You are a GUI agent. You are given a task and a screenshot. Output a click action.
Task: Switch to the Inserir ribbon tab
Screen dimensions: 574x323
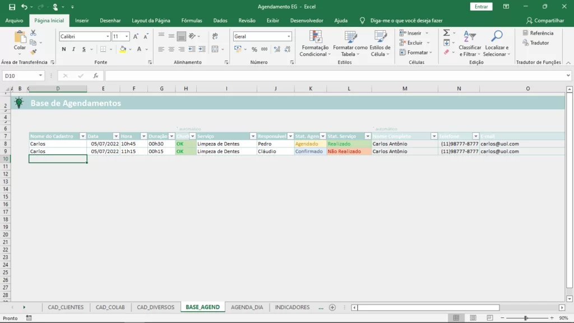82,21
